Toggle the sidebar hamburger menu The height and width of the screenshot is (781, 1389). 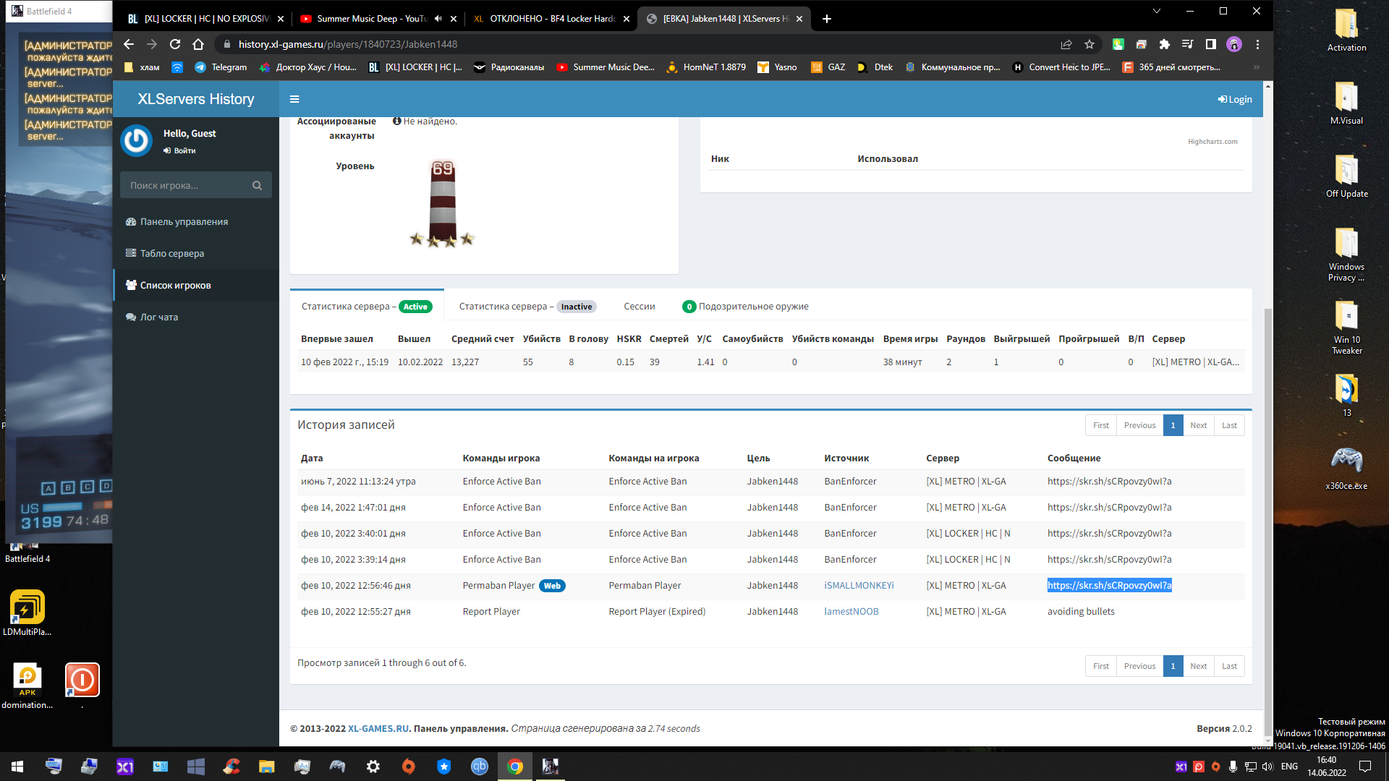point(294,99)
